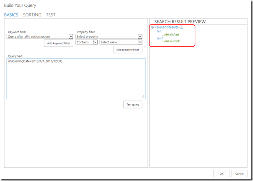Open the TEST tab
Screen dimensions: 253x181
pyautogui.click(x=51, y=15)
